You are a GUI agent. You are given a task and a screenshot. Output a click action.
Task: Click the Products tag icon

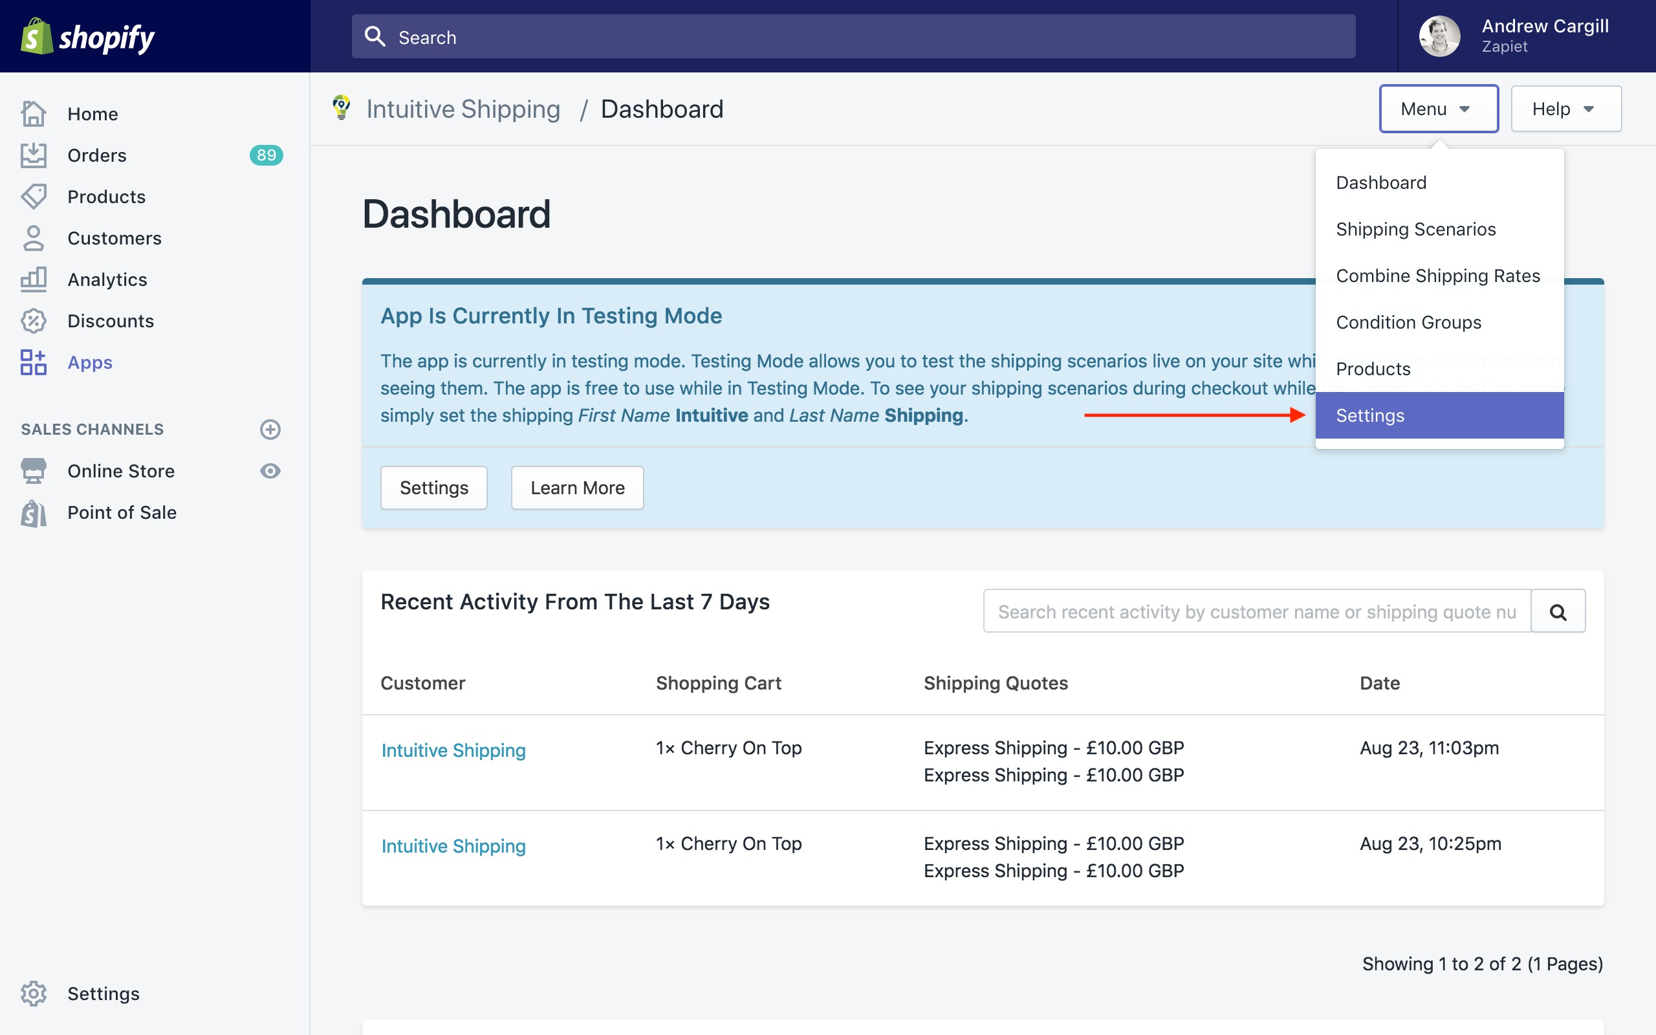pos(34,197)
